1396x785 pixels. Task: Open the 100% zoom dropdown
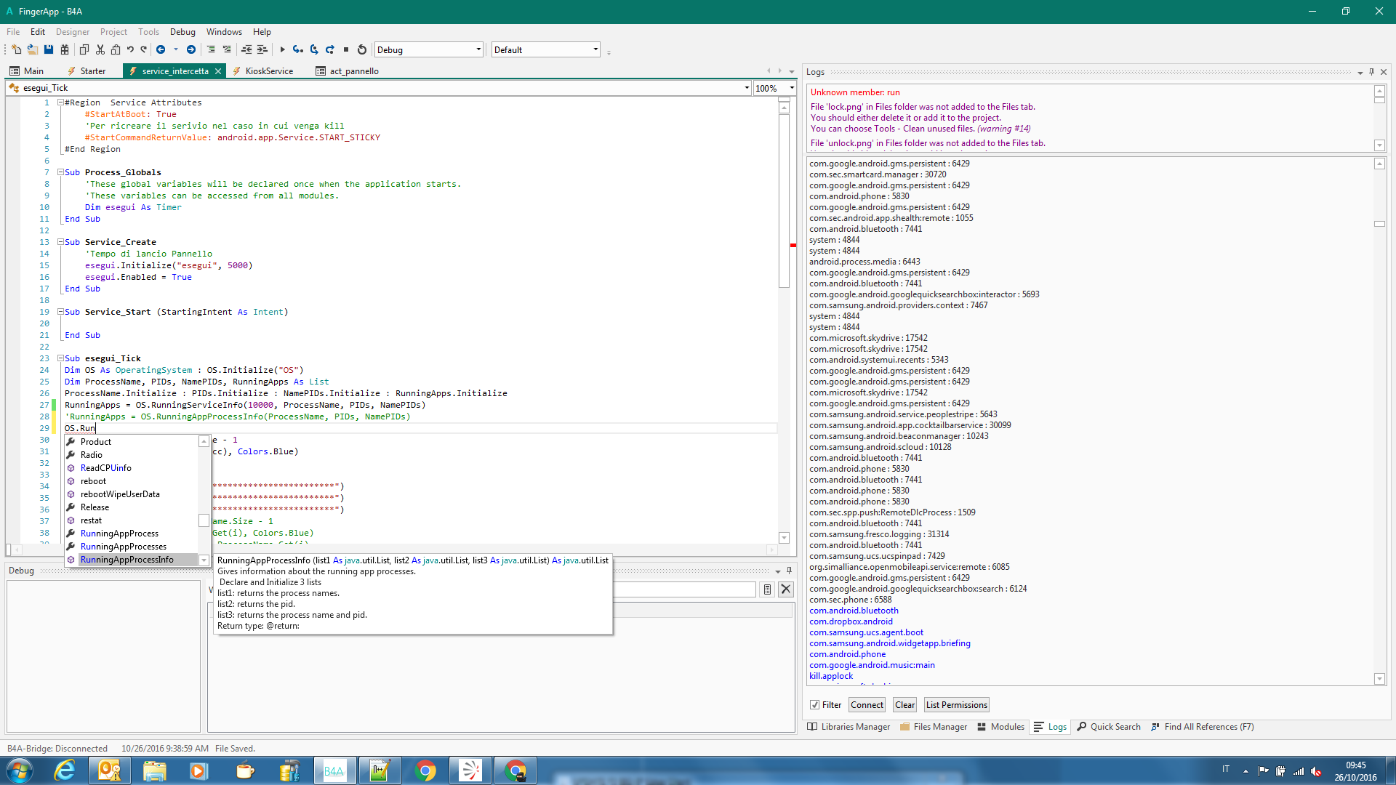tap(792, 88)
